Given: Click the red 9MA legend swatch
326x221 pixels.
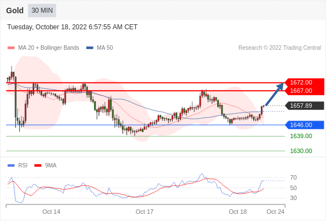Looking at the screenshot, I should click(38, 166).
